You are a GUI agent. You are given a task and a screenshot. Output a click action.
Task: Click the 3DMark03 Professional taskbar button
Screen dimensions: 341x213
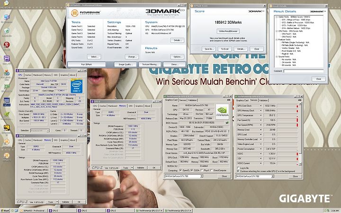34,211
